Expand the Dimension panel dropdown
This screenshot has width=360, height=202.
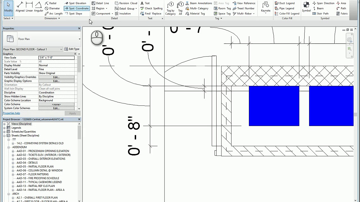tap(52, 18)
